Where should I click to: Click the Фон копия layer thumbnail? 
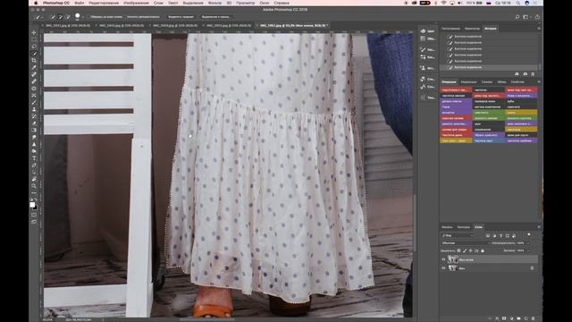point(452,259)
